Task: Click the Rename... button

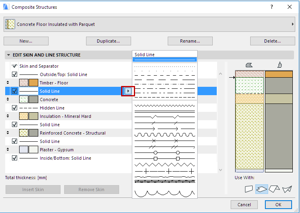Action: (x=190, y=41)
